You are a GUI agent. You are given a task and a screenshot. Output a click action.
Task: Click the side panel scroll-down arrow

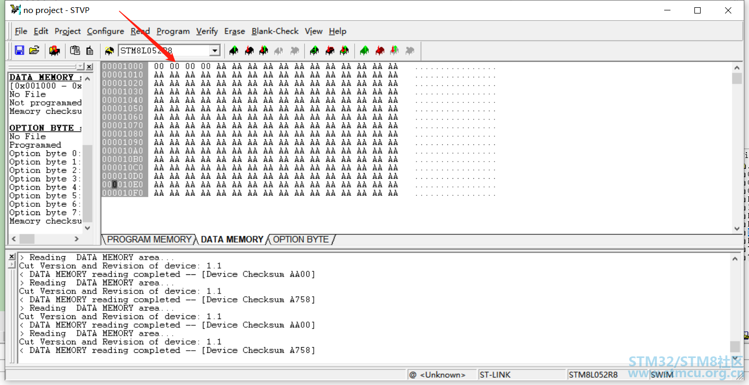click(87, 228)
